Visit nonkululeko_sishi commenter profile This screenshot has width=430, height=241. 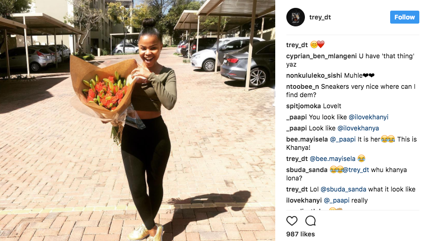click(x=314, y=75)
